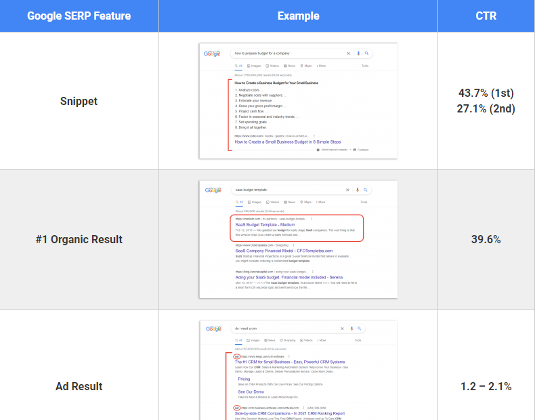Click microphone icon in 'do i need a crm' search
The height and width of the screenshot is (420, 535).
tap(351, 329)
